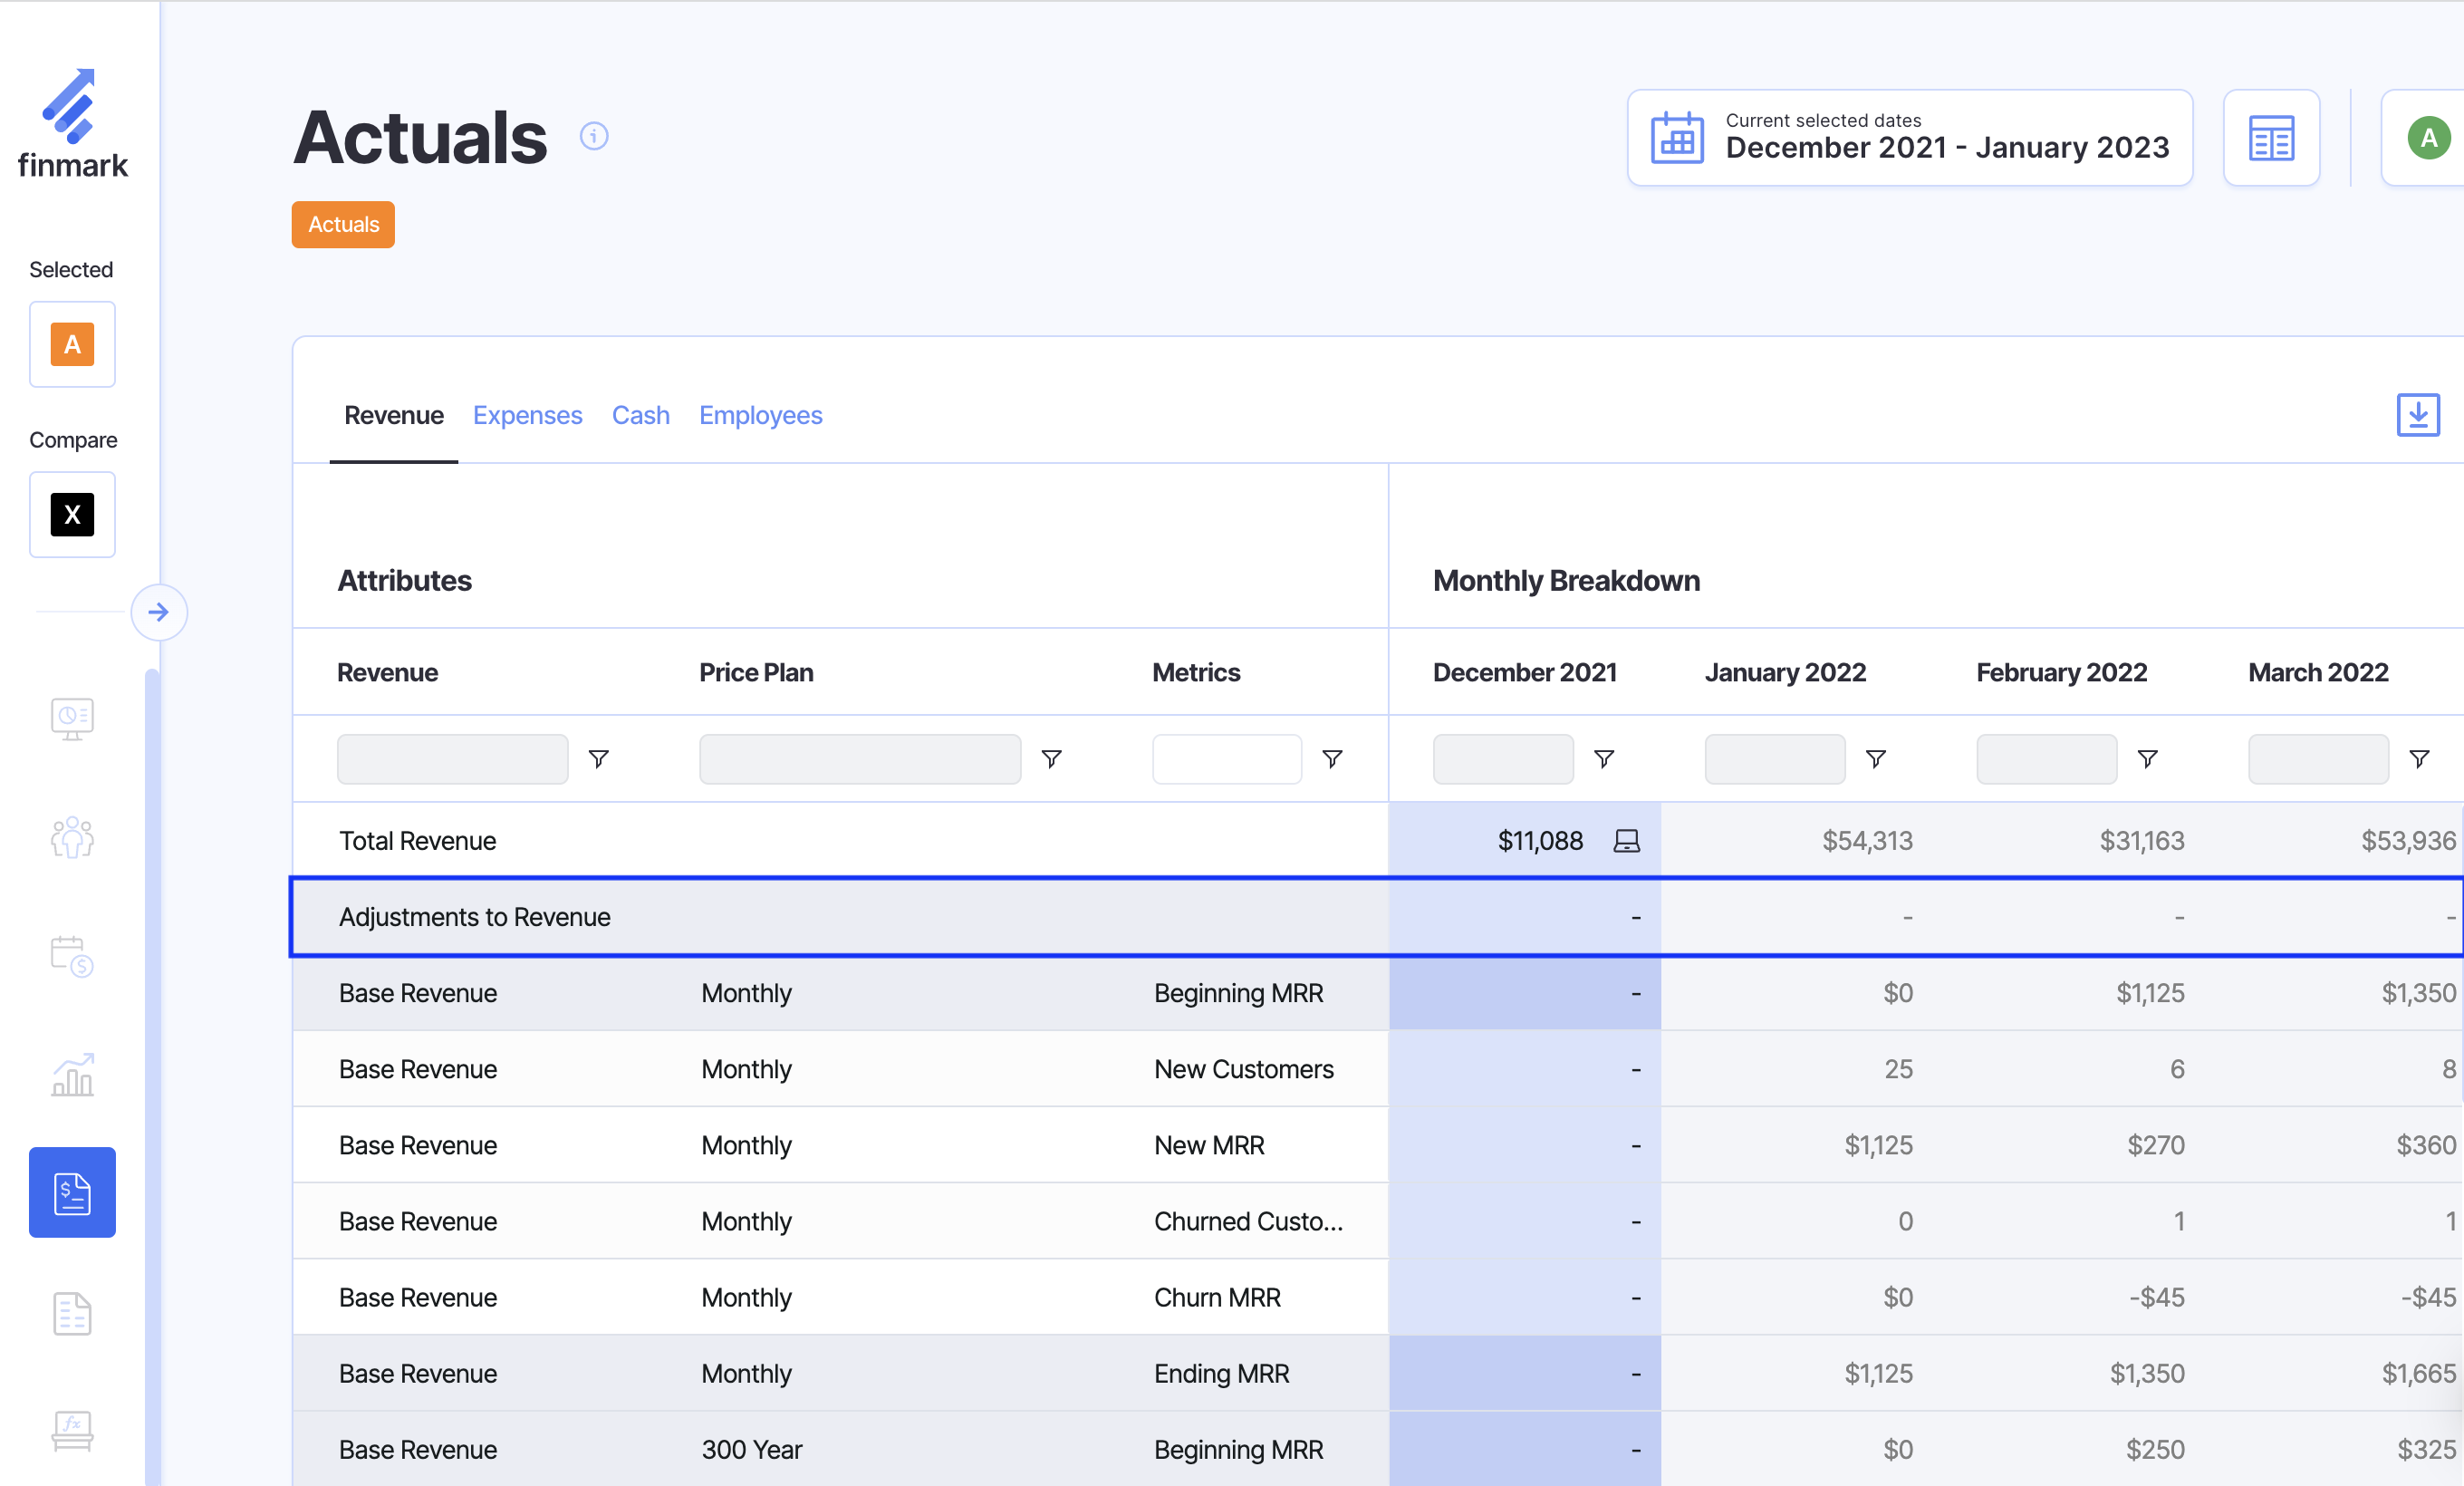The image size is (2464, 1486).
Task: Open the bar chart growth icon in sidebar
Action: pyautogui.click(x=72, y=1075)
